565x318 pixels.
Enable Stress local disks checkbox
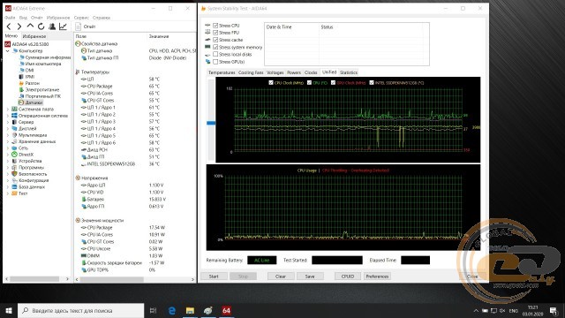coord(215,54)
